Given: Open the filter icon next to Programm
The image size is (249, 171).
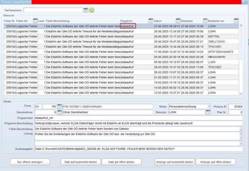Looking at the screenshot, I should (x=151, y=21).
